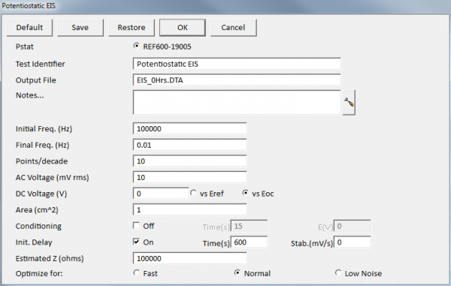Edit the Stab.(mV/s) field
The height and width of the screenshot is (286, 451).
pos(352,242)
